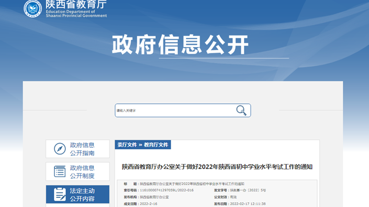
Task: Open 政府信息公开指南 sidebar menu item
Action: (77, 149)
